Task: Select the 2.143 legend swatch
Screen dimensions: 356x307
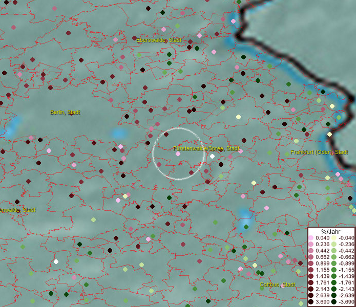Action: click(x=311, y=289)
